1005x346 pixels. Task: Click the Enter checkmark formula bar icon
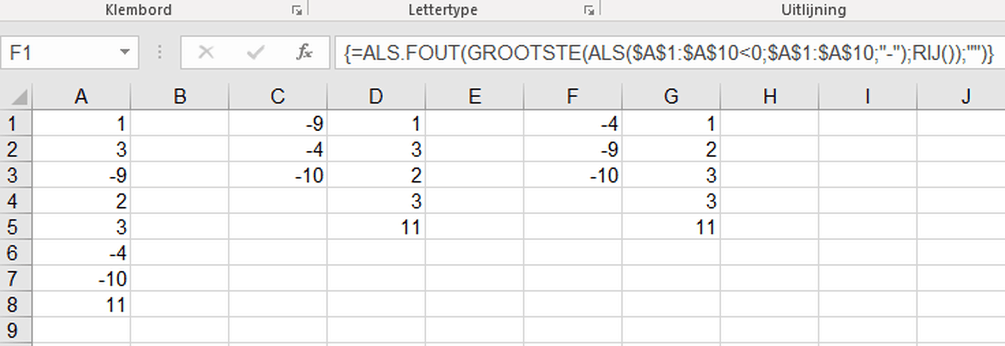[255, 52]
